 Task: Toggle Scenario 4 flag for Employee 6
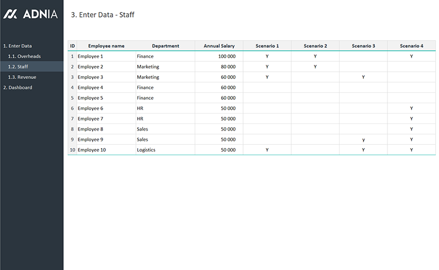point(411,109)
